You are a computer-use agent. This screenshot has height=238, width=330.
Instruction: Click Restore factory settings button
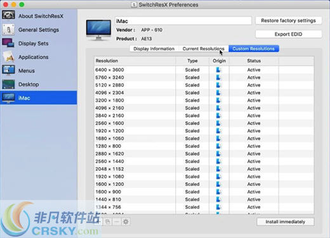(289, 21)
